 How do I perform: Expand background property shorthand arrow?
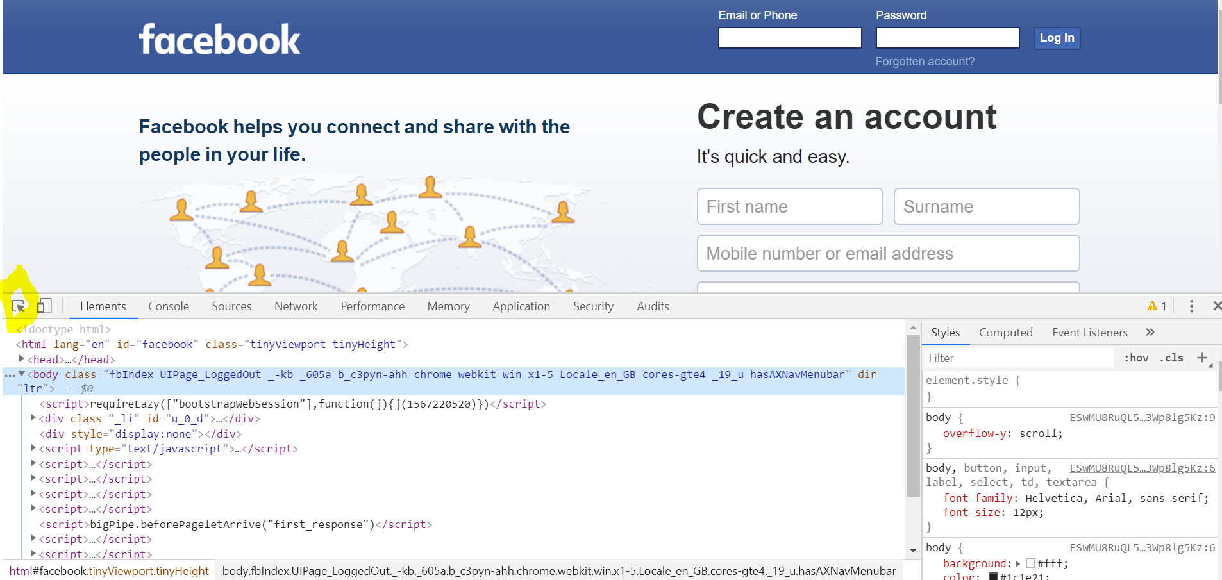coord(1017,563)
